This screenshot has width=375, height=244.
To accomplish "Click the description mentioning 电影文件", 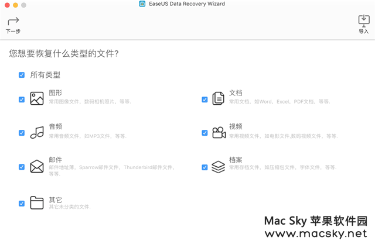I will click(x=283, y=136).
